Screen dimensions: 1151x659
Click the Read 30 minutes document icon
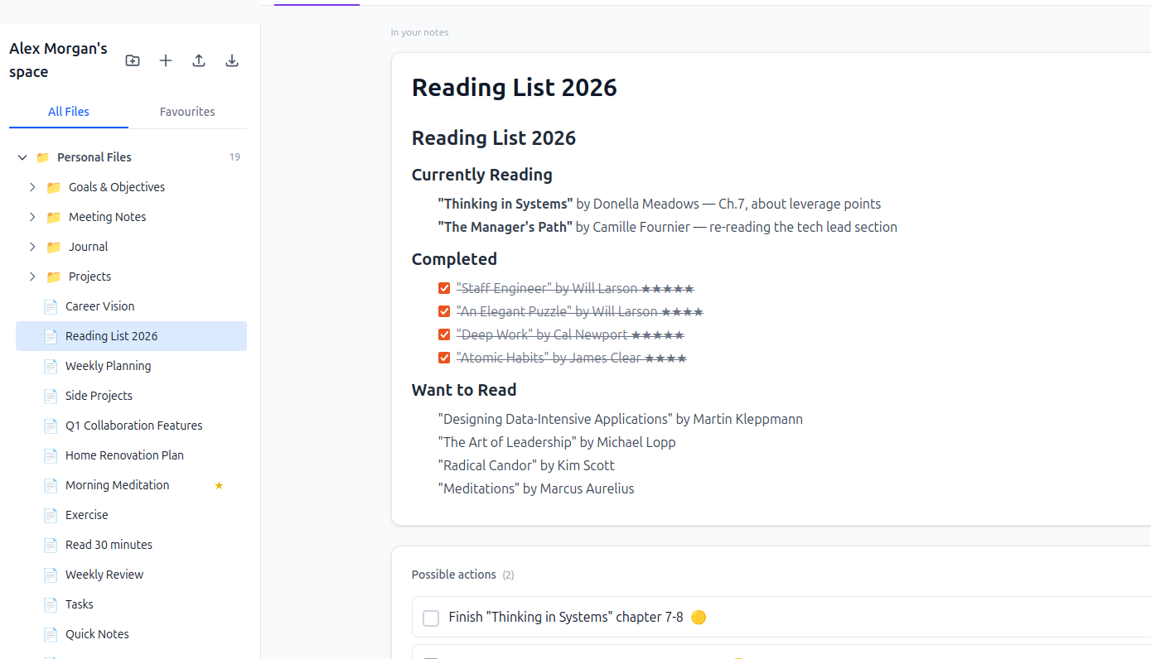(x=51, y=545)
